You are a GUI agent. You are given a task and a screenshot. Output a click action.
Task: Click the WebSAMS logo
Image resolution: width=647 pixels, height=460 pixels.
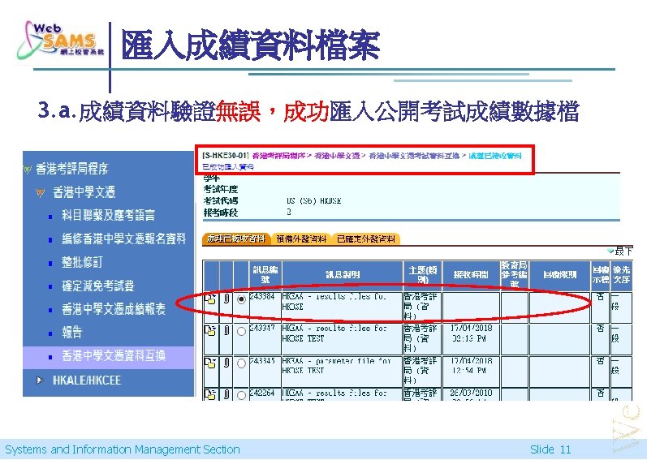[60, 40]
